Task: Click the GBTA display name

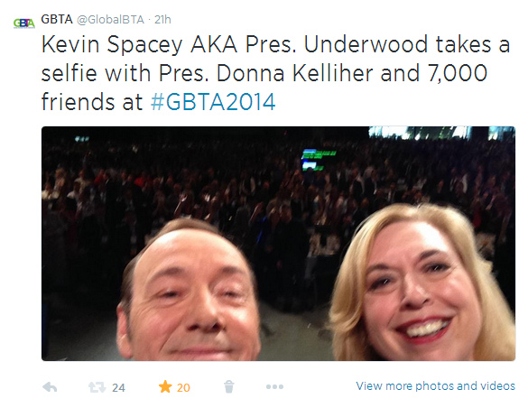Action: [57, 19]
